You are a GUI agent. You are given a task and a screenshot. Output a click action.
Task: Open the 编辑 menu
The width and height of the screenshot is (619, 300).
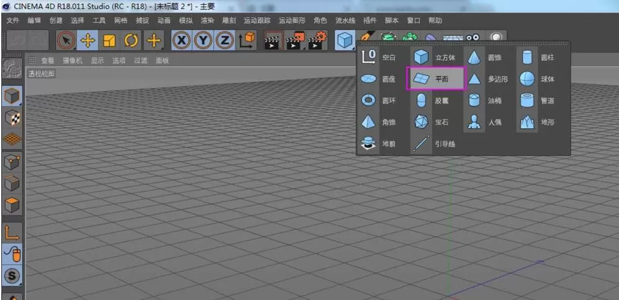pos(34,20)
